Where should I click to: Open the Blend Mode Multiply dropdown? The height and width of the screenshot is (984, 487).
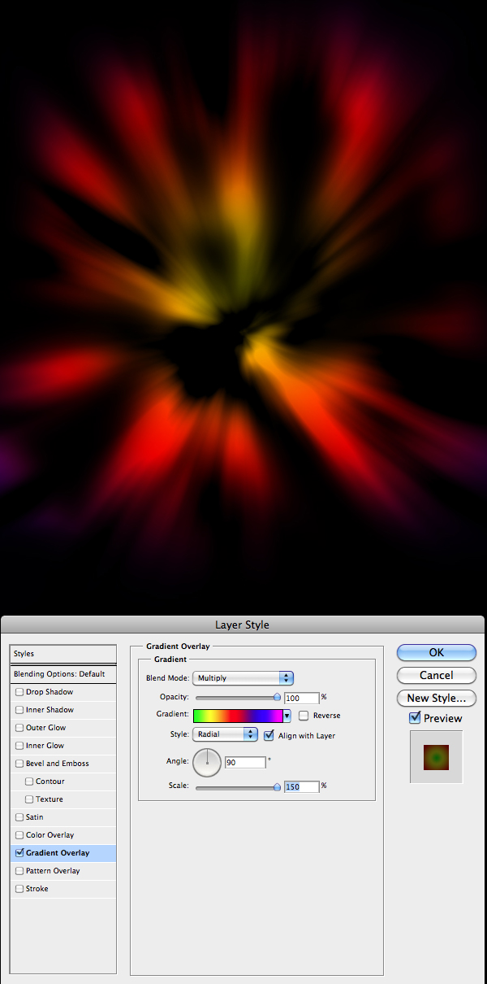243,678
